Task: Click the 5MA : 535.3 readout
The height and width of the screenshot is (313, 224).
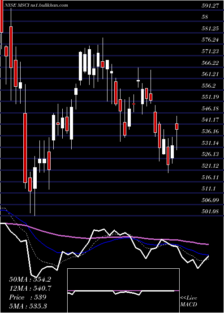Action: pyautogui.click(x=28, y=306)
